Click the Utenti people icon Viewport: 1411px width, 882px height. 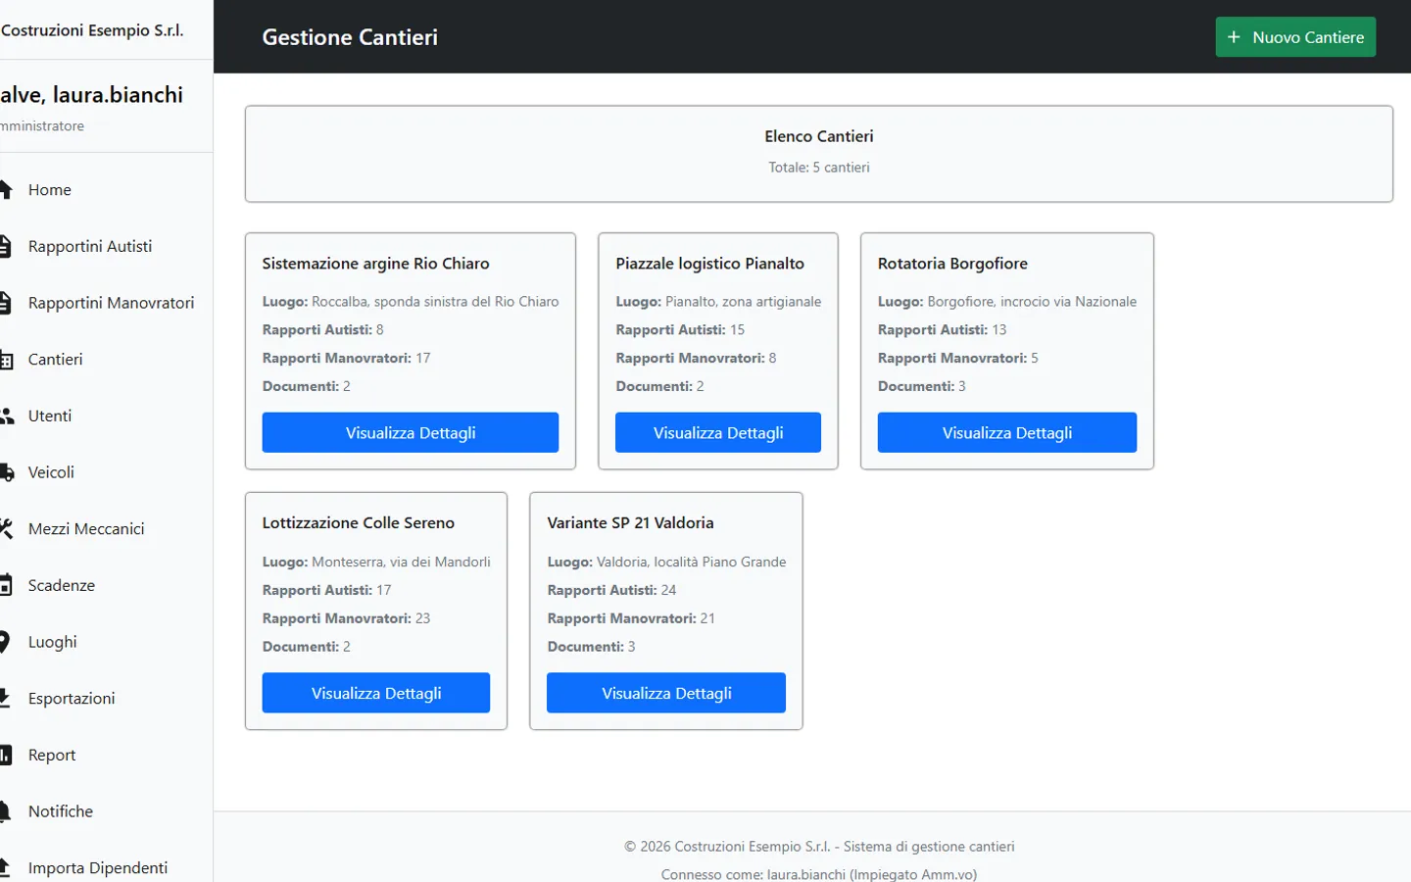6,416
